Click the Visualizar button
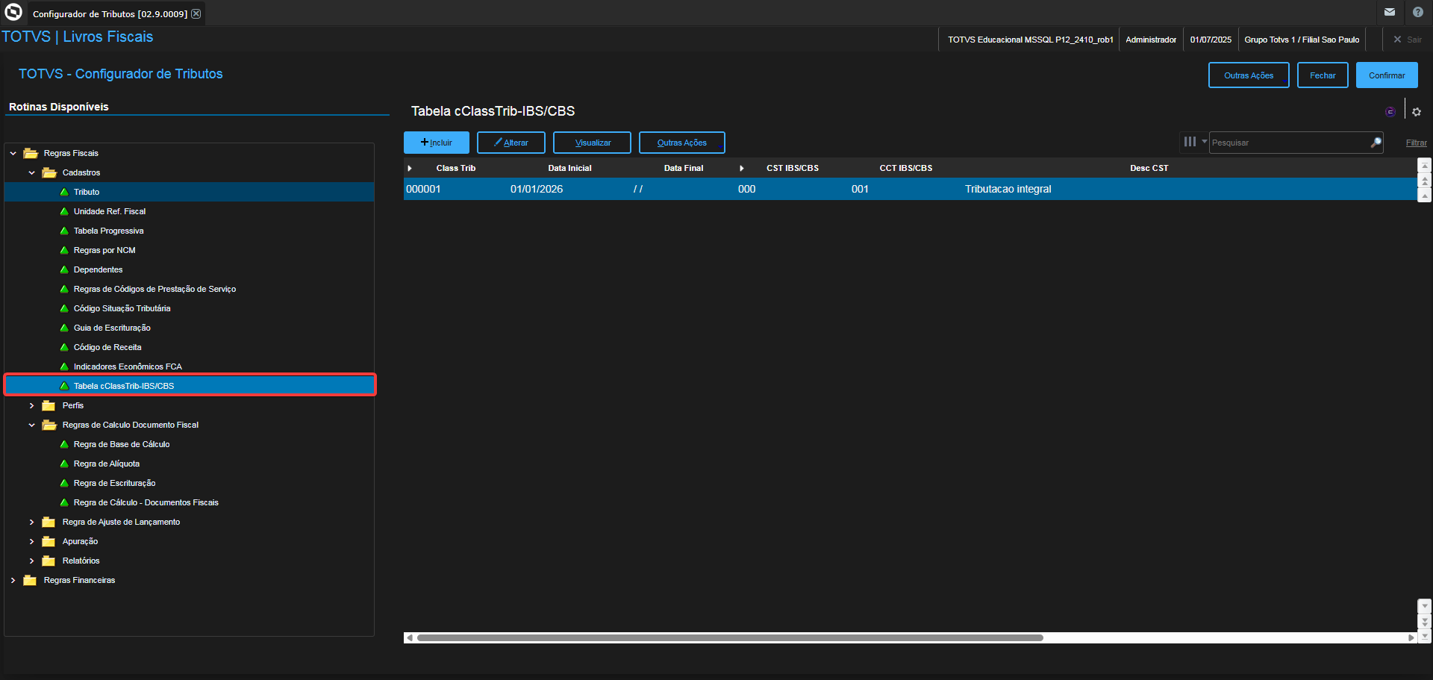The height and width of the screenshot is (680, 1433). [592, 143]
